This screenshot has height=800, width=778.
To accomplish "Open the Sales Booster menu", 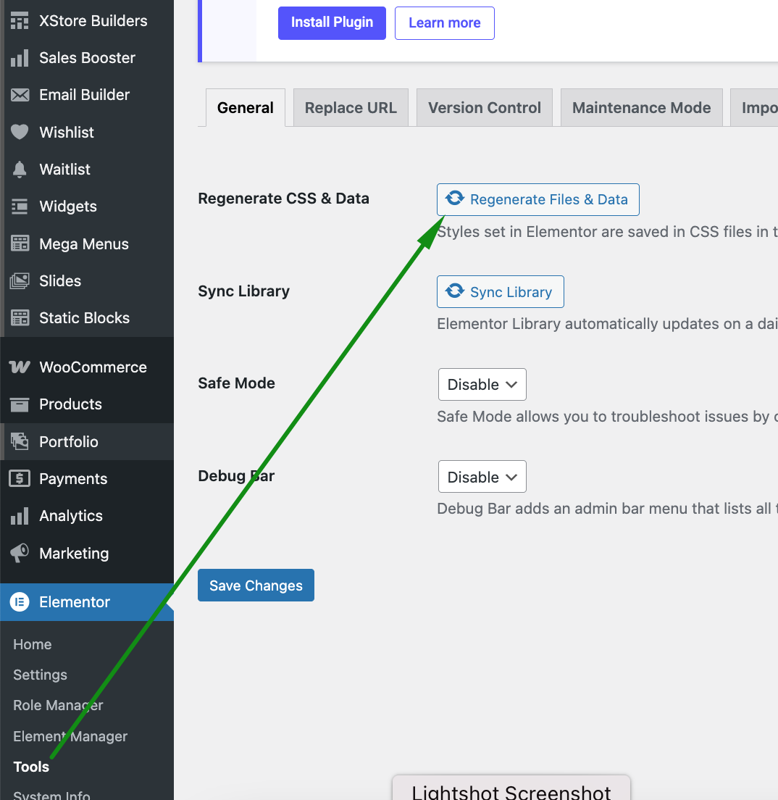I will [x=87, y=58].
